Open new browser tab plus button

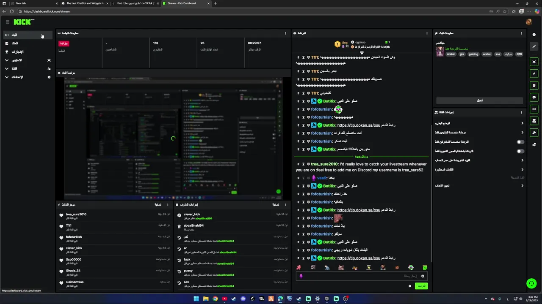coord(215,3)
